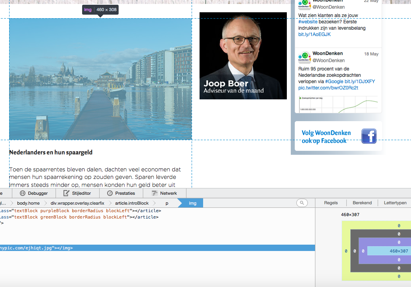Click the left margin value in box model
The height and width of the screenshot is (287, 411).
tap(346, 251)
